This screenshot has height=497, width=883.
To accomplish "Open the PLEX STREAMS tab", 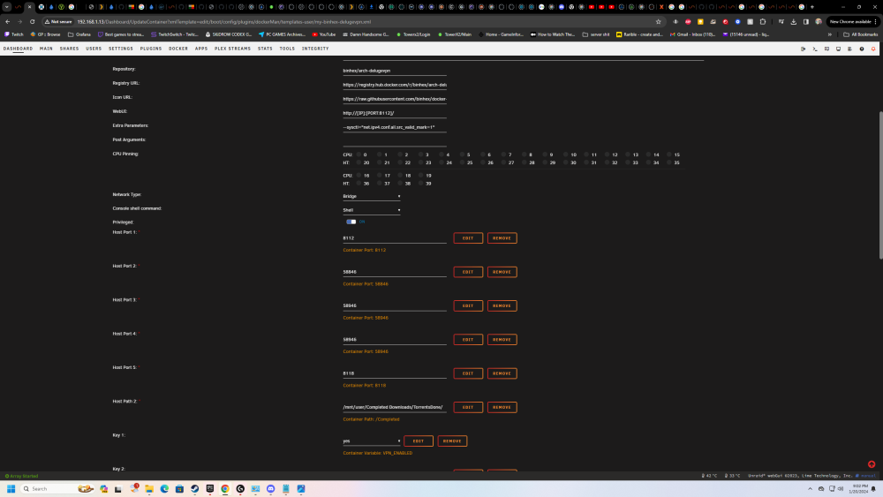I will [x=232, y=49].
